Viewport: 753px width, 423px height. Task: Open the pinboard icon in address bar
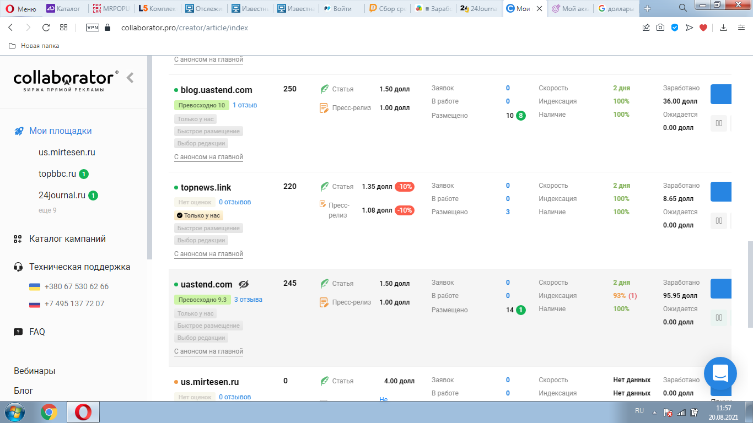pyautogui.click(x=646, y=28)
